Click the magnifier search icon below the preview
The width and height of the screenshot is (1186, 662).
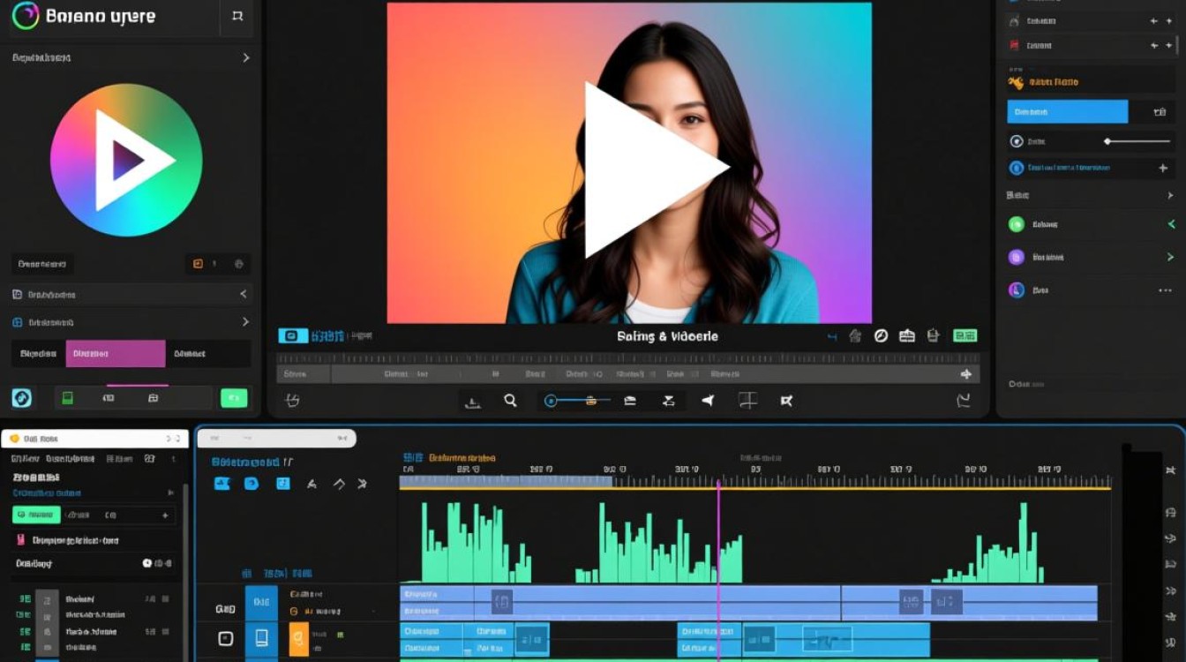pyautogui.click(x=510, y=401)
